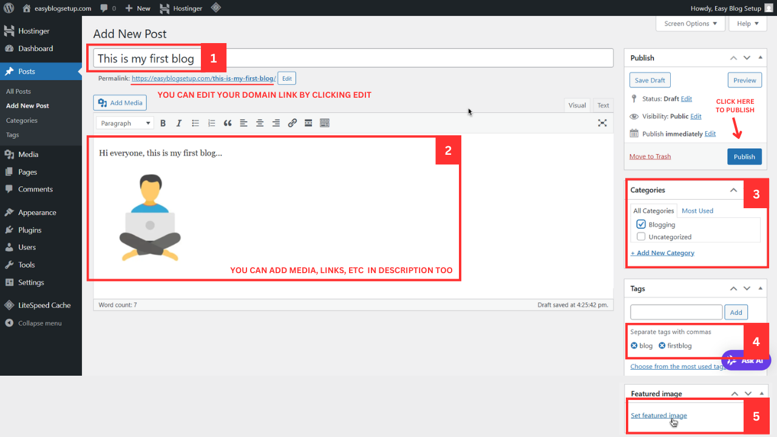Click the tags input field
This screenshot has width=777, height=437.
(x=676, y=312)
